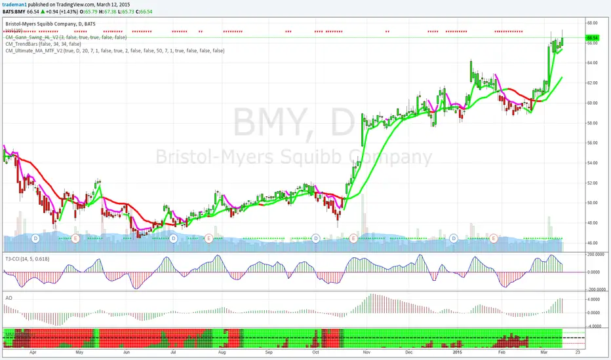Select the CM_Ultimate_MA_MTF_V2 indicator label
This screenshot has height=360, width=611.
[x=115, y=50]
